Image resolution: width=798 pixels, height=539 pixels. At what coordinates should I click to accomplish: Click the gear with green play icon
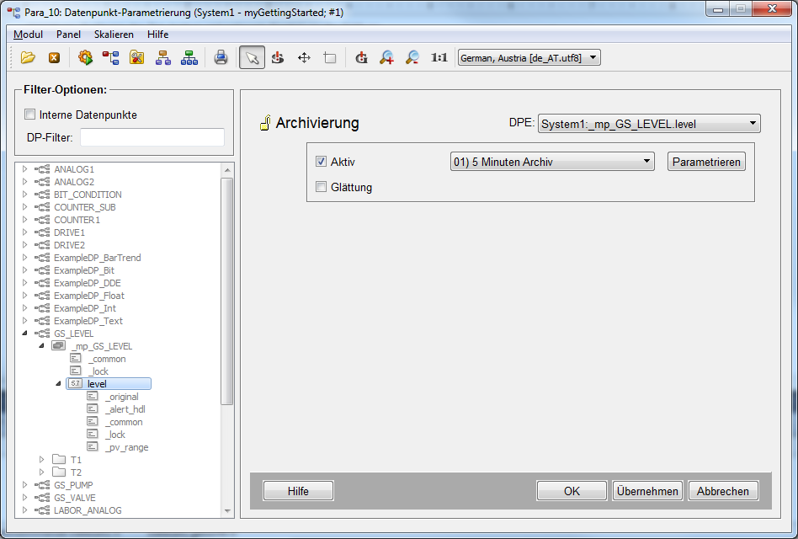(85, 57)
